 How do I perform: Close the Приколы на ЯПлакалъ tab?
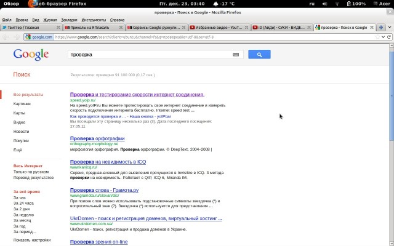pos(121,27)
